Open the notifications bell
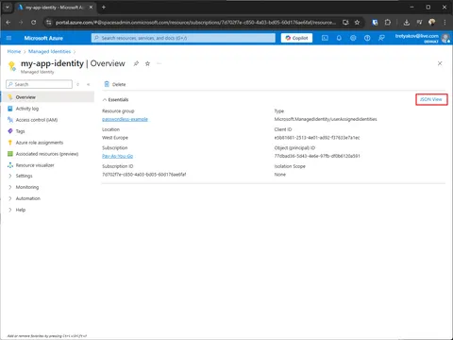The width and height of the screenshot is (453, 340). click(x=339, y=38)
